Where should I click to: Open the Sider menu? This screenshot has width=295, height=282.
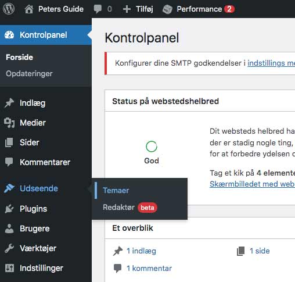pyautogui.click(x=30, y=142)
